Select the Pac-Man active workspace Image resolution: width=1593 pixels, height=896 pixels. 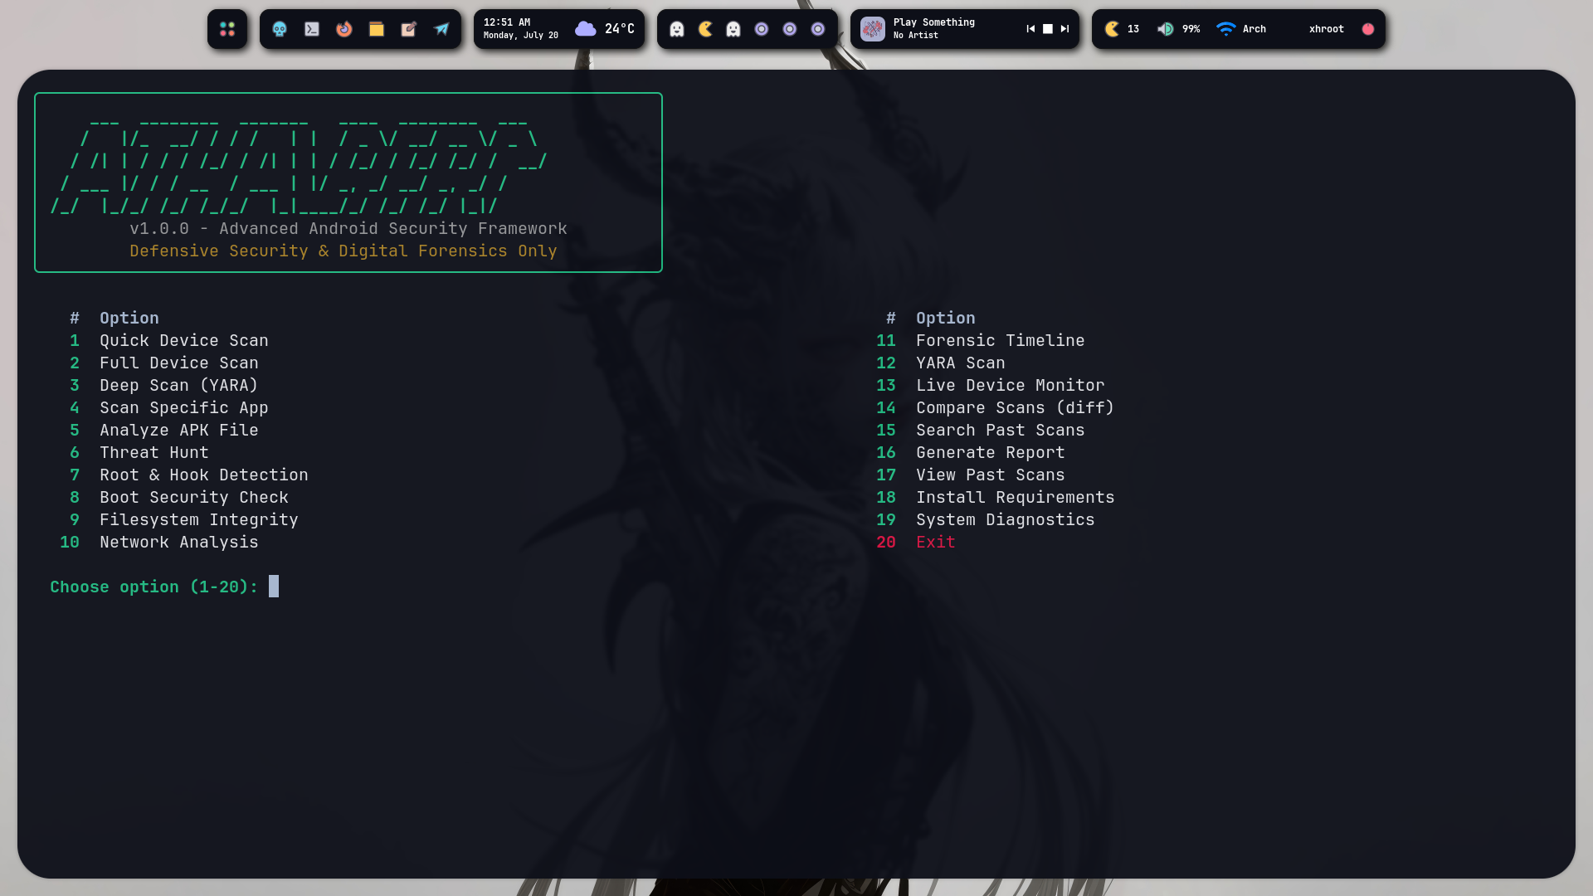pos(705,29)
